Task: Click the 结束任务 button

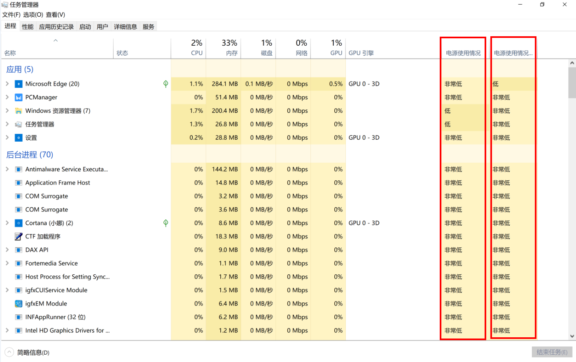Action: [x=552, y=352]
